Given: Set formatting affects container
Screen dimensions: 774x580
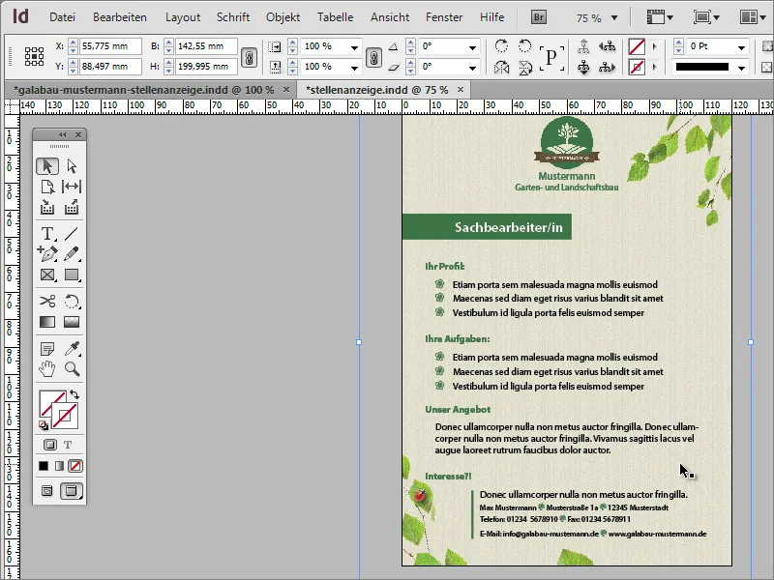Looking at the screenshot, I should pyautogui.click(x=50, y=445).
